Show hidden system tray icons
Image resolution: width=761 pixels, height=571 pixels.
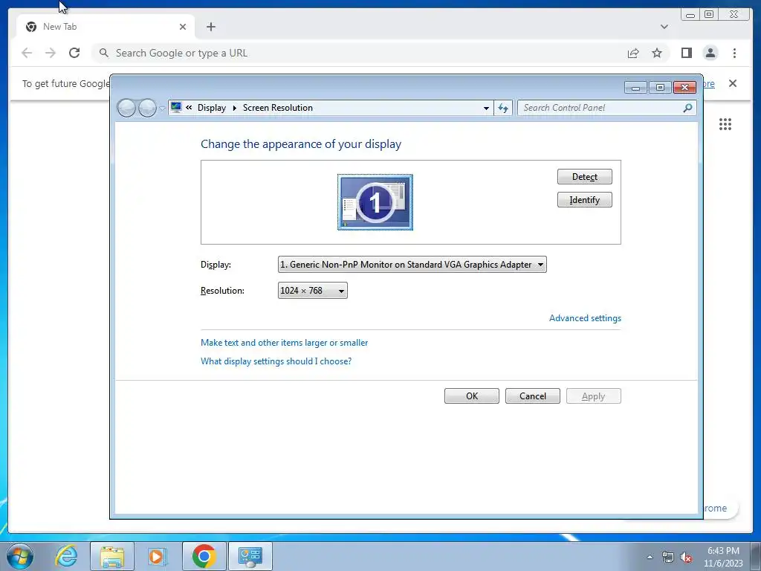point(650,557)
